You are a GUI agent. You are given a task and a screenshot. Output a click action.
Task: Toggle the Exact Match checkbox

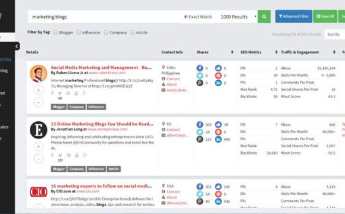pos(186,17)
